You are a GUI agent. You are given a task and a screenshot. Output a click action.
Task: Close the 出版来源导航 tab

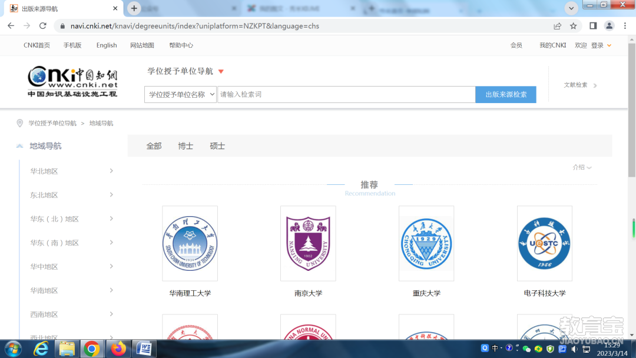pyautogui.click(x=115, y=8)
